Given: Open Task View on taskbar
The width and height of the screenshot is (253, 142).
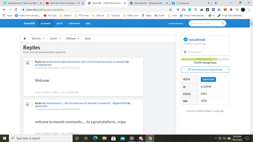Looking at the screenshot, I should (86, 138).
